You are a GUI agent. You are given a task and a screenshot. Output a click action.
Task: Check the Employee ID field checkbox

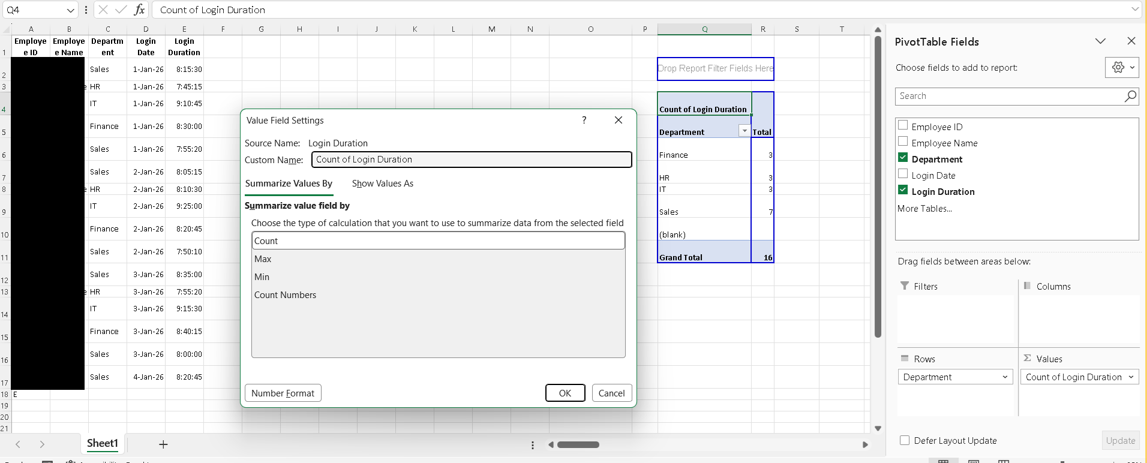tap(903, 125)
